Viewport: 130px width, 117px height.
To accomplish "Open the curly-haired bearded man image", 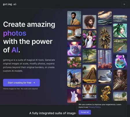I will click(90, 22).
